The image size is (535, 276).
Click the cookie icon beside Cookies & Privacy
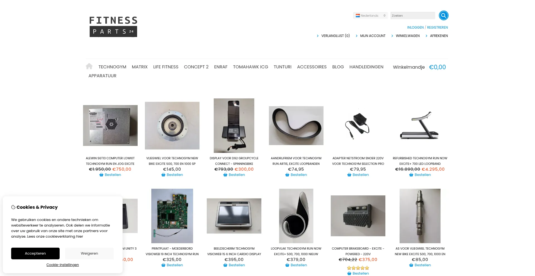[x=13, y=207]
